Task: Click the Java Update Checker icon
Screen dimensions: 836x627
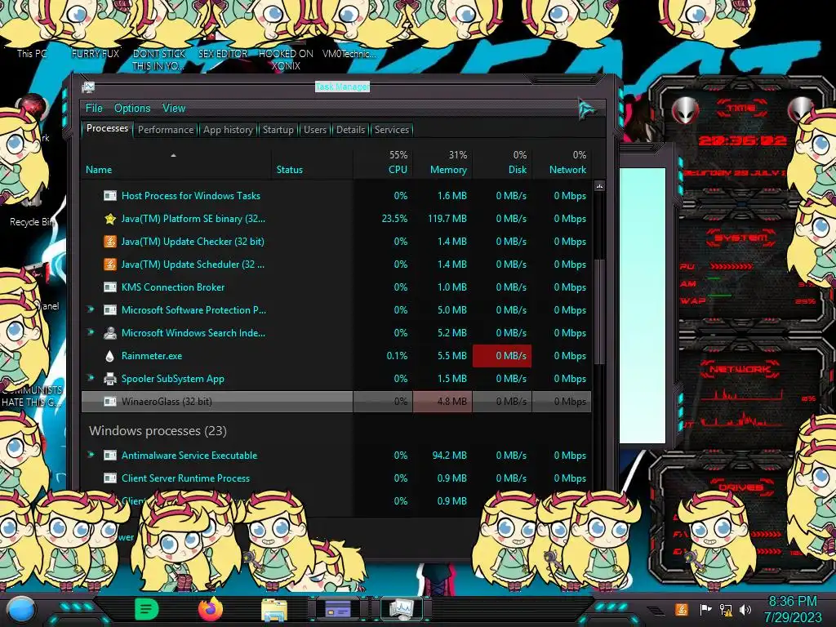Action: (x=110, y=242)
